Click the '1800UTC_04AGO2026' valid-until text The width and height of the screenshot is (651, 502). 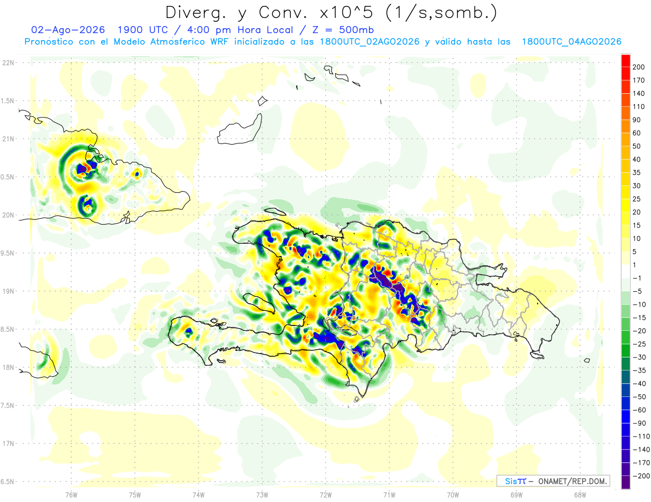[571, 42]
